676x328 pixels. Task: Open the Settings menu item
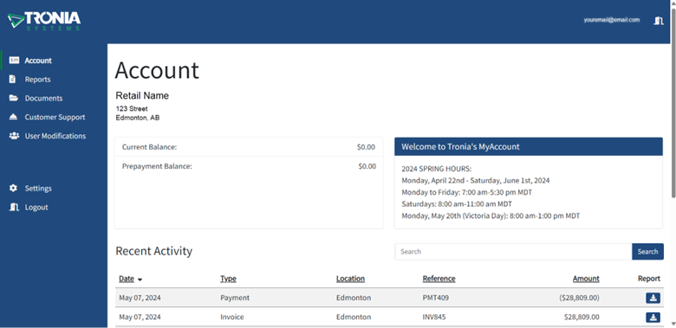click(38, 189)
